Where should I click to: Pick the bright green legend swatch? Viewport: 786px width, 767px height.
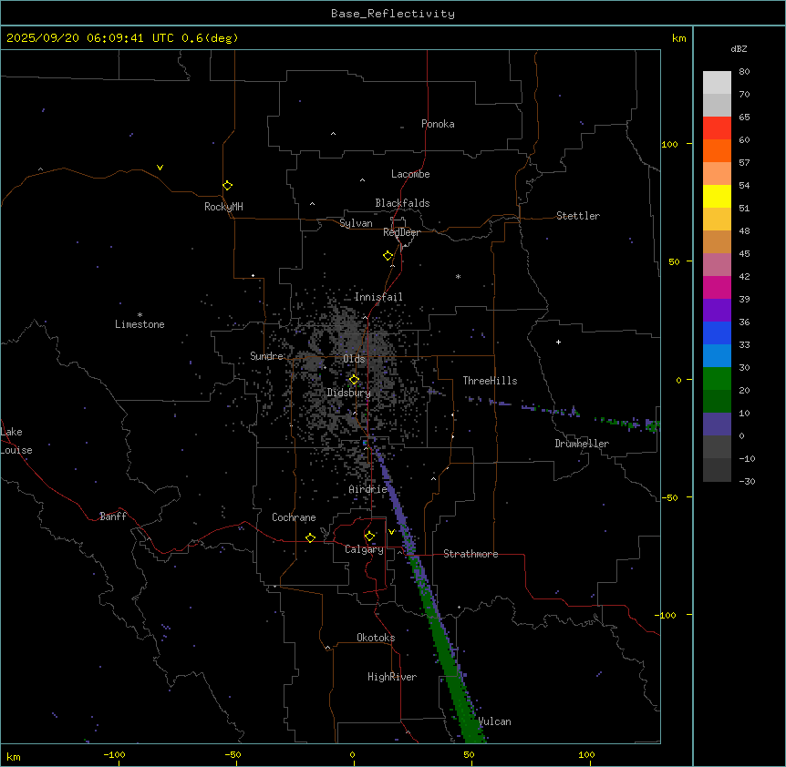[x=717, y=378]
